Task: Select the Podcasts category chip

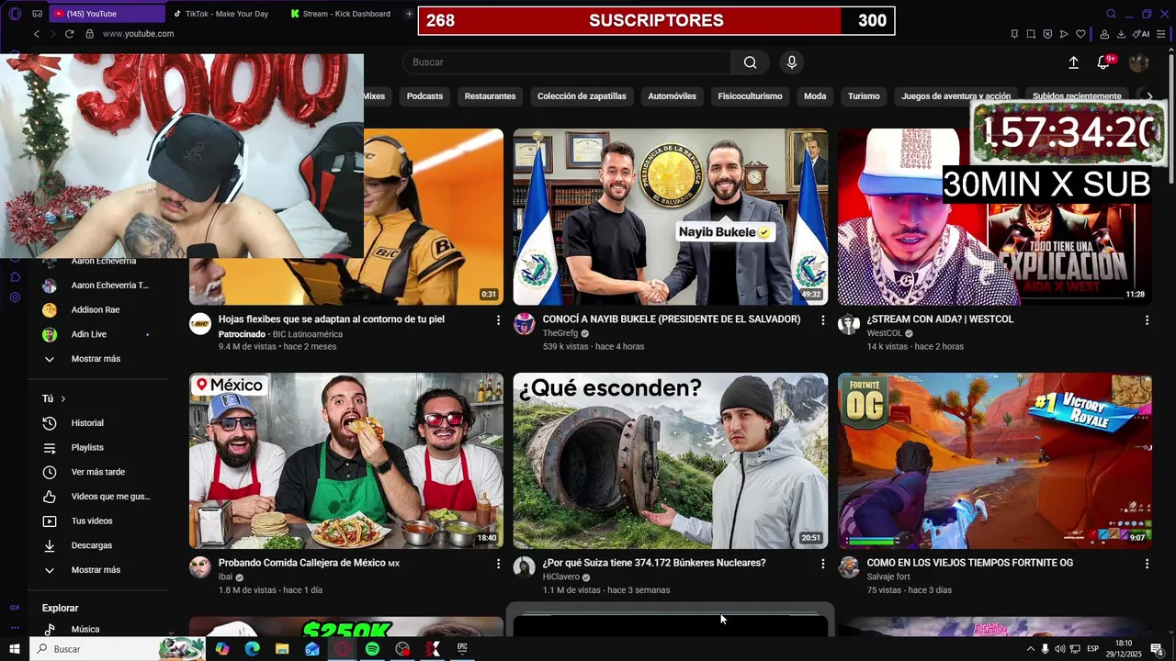Action: coord(424,96)
